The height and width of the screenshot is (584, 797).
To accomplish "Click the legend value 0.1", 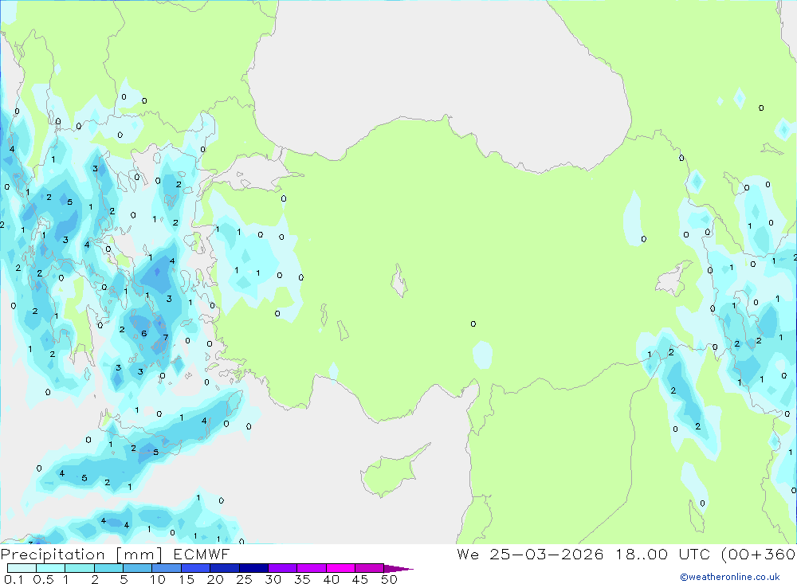I will coord(14,579).
